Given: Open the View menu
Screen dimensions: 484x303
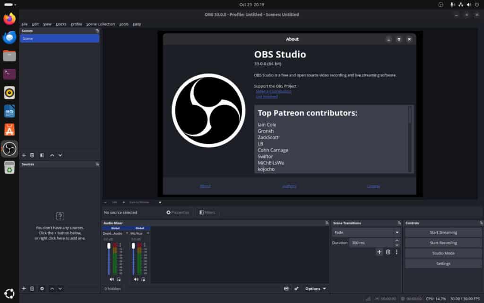Looking at the screenshot, I should click(47, 24).
